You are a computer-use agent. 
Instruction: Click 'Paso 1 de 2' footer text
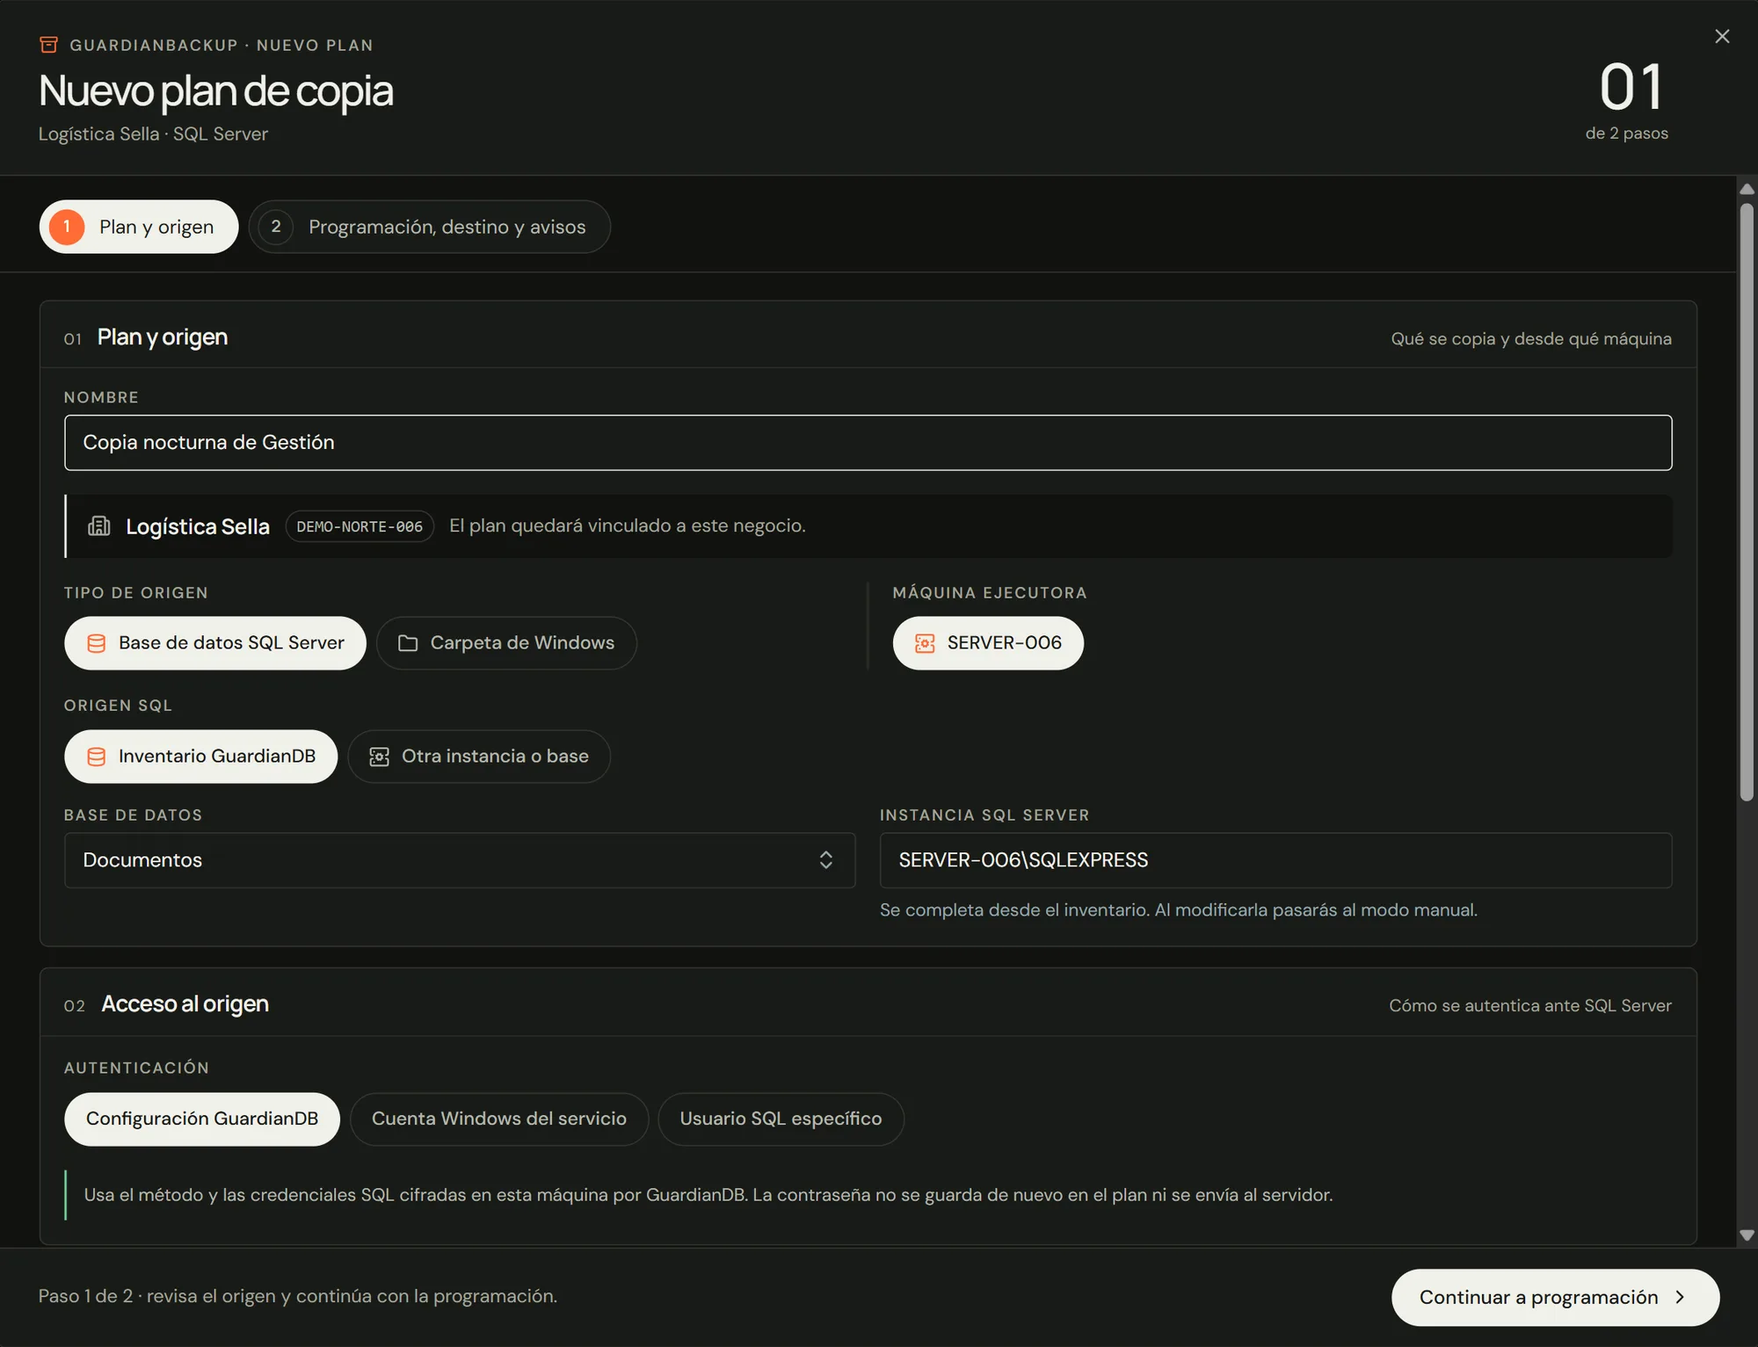coord(298,1297)
